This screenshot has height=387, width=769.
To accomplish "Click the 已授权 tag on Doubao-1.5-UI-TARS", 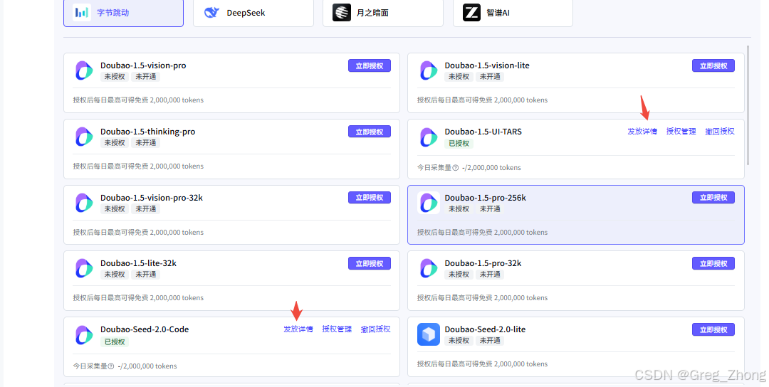I will [459, 144].
